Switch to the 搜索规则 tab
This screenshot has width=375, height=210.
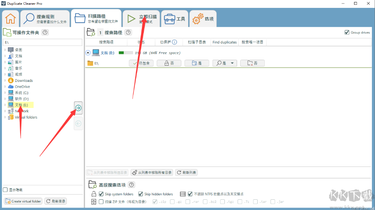tap(45, 19)
